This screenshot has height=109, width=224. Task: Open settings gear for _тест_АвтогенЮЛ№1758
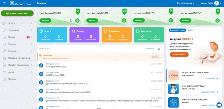[77, 20]
